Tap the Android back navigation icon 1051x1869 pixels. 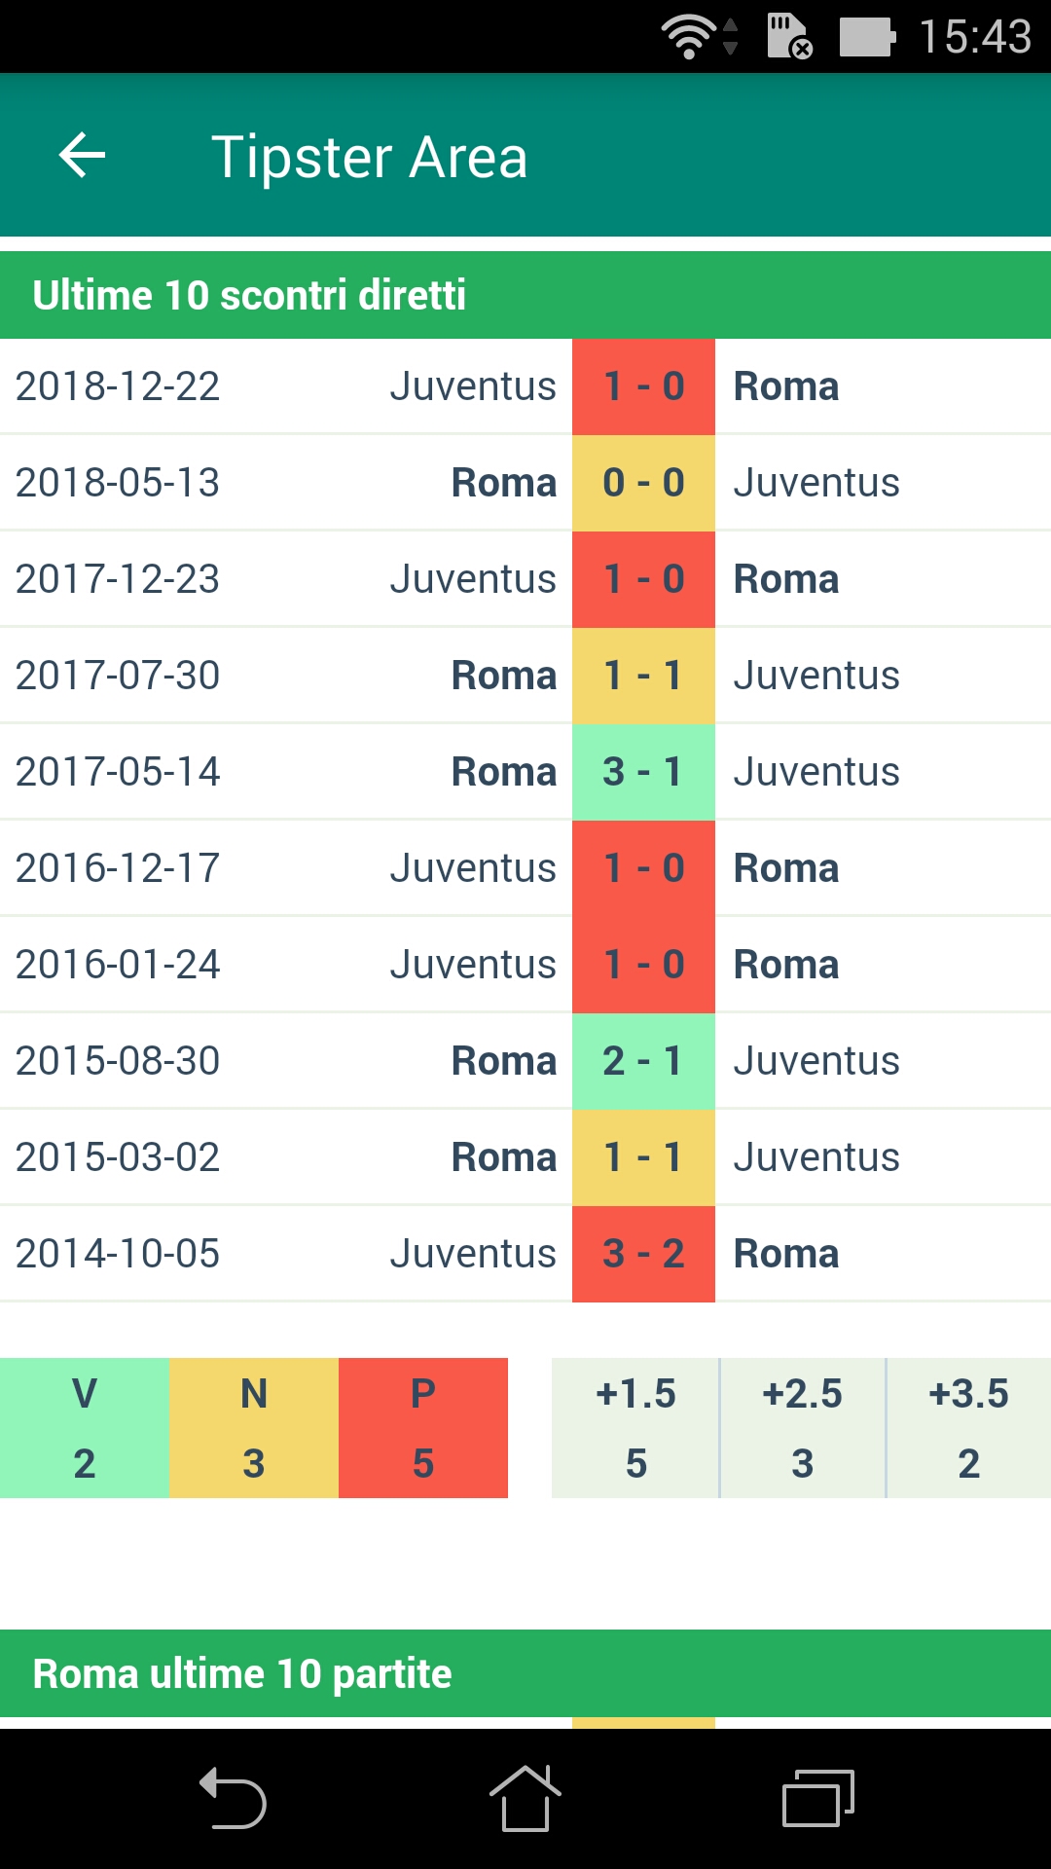[x=233, y=1798]
